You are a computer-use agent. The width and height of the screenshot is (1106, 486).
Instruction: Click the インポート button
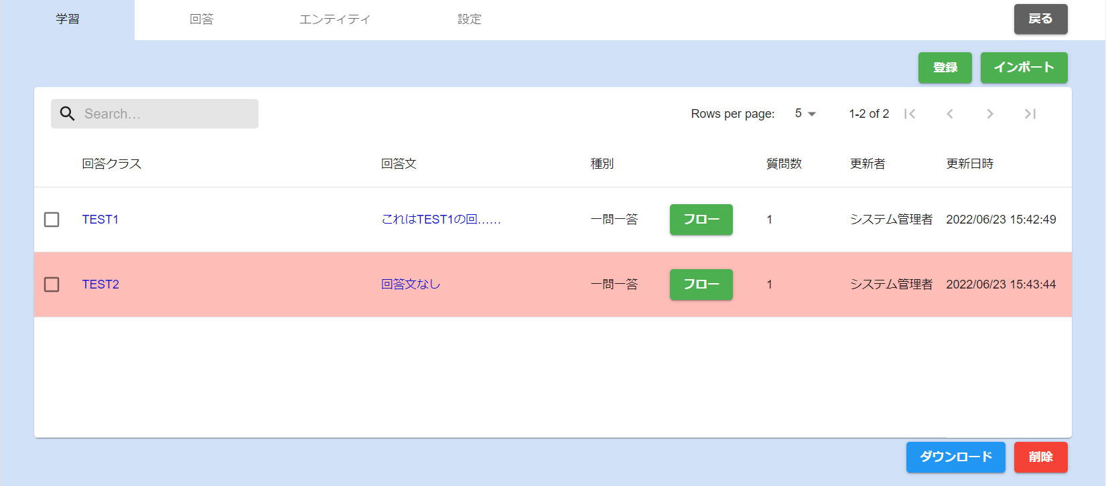(x=1024, y=68)
